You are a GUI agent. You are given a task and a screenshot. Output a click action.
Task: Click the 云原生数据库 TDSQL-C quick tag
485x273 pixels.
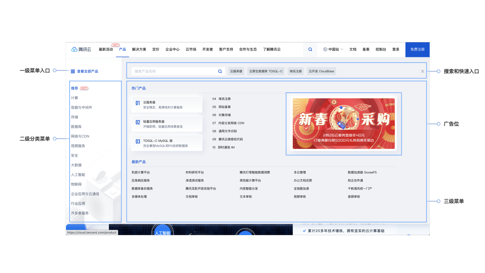[266, 71]
